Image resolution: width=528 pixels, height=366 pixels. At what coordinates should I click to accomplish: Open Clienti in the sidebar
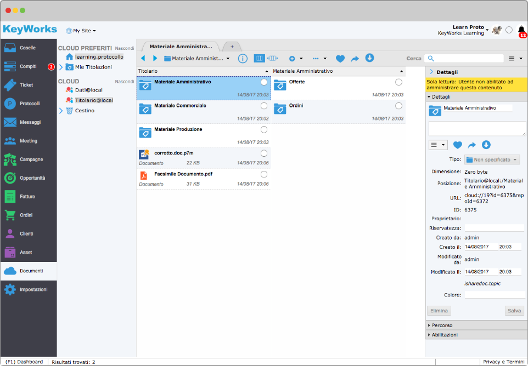pyautogui.click(x=29, y=233)
